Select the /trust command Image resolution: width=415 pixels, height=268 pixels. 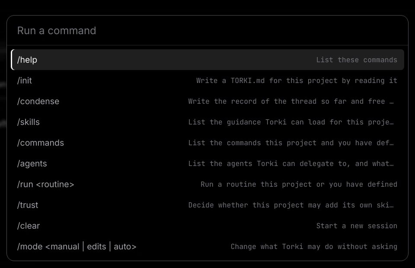click(207, 205)
